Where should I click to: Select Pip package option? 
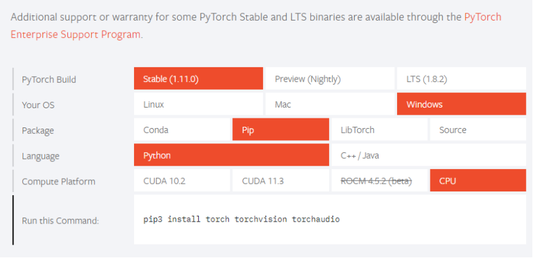point(280,130)
